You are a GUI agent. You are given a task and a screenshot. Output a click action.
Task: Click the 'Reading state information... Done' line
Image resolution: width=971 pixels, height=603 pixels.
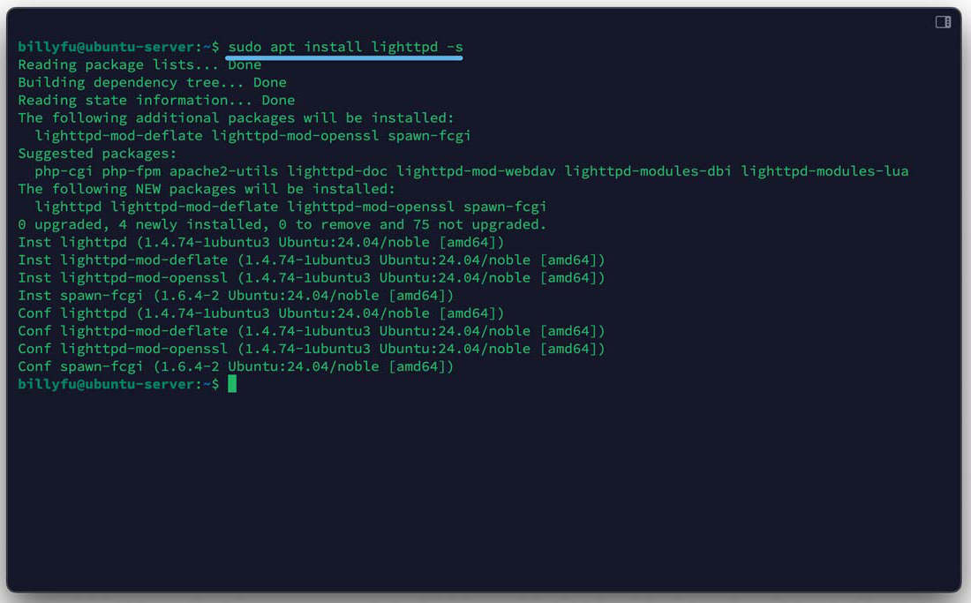(156, 100)
